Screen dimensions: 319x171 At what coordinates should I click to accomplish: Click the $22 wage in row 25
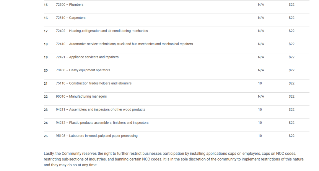292,136
